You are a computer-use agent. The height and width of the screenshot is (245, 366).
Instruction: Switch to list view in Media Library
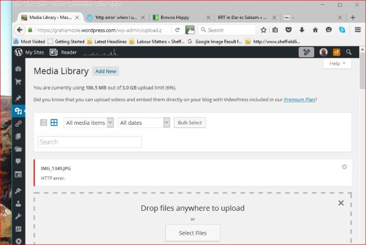coord(43,122)
